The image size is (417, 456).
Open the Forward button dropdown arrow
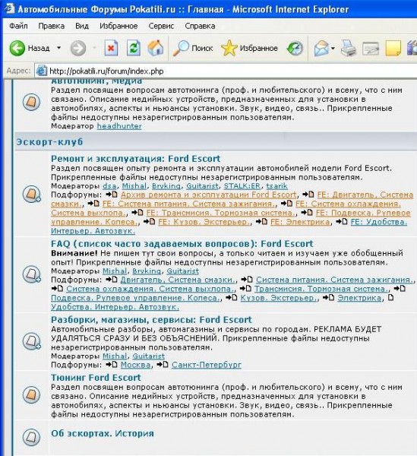[x=94, y=48]
